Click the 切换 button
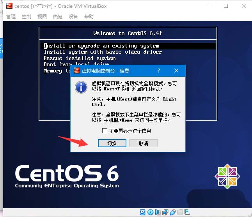The width and height of the screenshot is (252, 217). [112, 143]
